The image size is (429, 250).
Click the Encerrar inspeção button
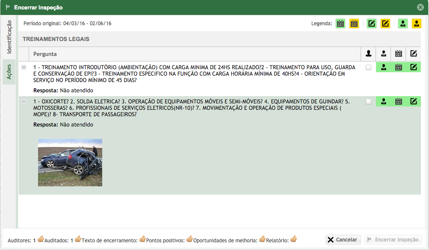pyautogui.click(x=393, y=240)
